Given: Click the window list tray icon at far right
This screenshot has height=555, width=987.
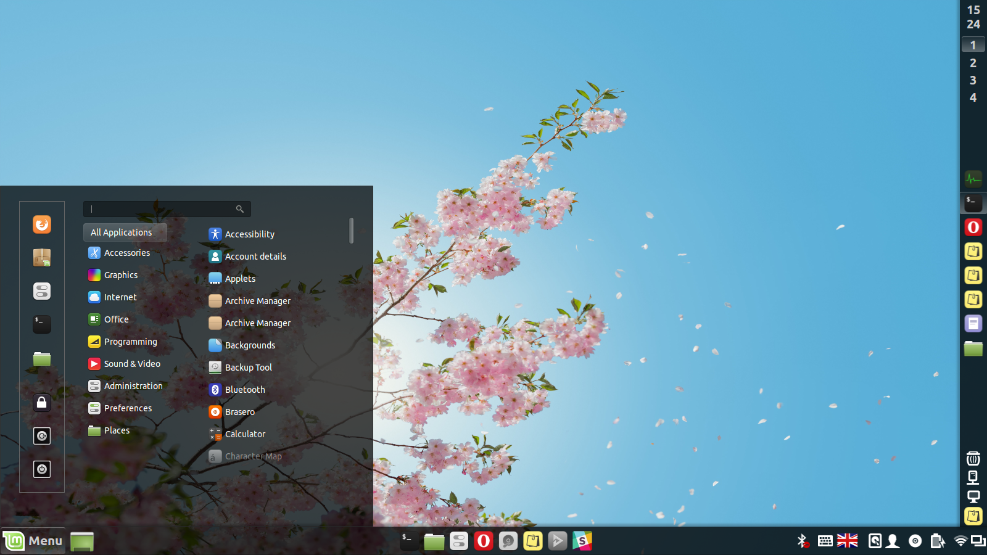Looking at the screenshot, I should click(x=978, y=541).
